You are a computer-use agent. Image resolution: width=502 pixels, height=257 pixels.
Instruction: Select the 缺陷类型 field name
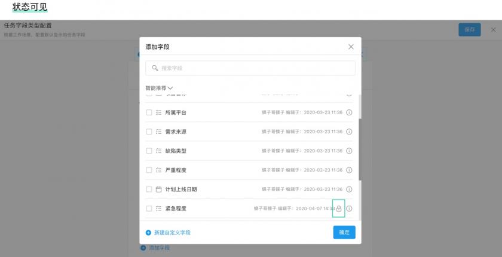point(176,151)
